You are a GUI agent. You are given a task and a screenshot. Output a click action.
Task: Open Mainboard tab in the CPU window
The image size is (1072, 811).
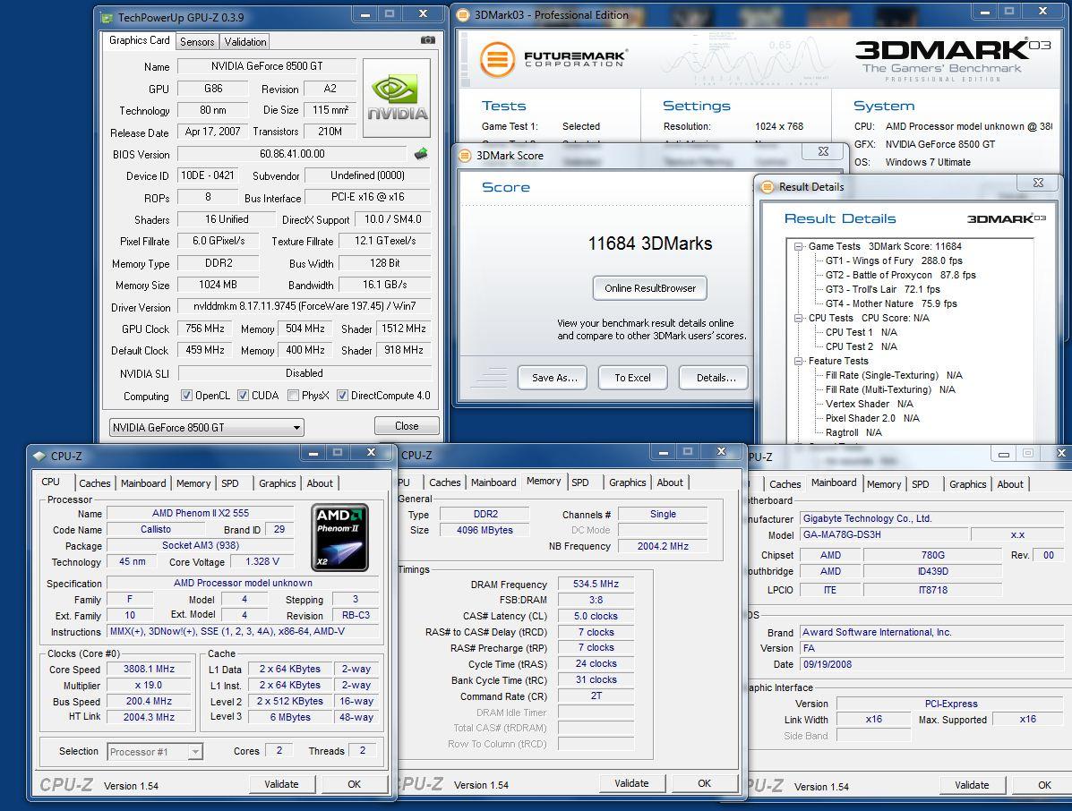[143, 483]
